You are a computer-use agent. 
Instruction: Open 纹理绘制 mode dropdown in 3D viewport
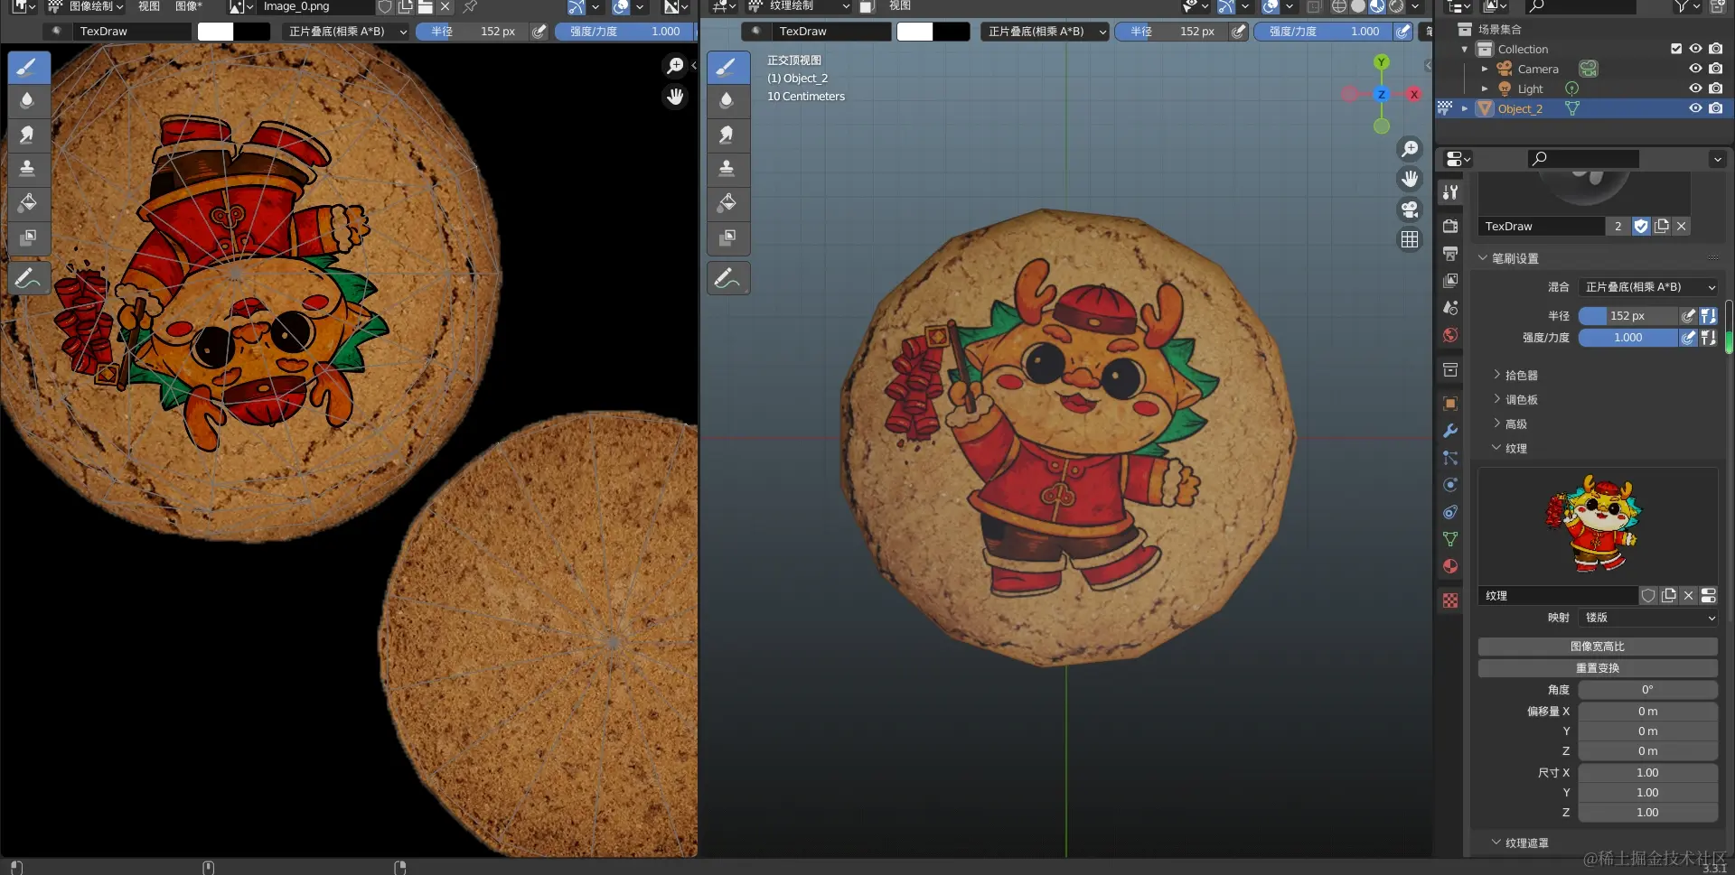pyautogui.click(x=799, y=6)
